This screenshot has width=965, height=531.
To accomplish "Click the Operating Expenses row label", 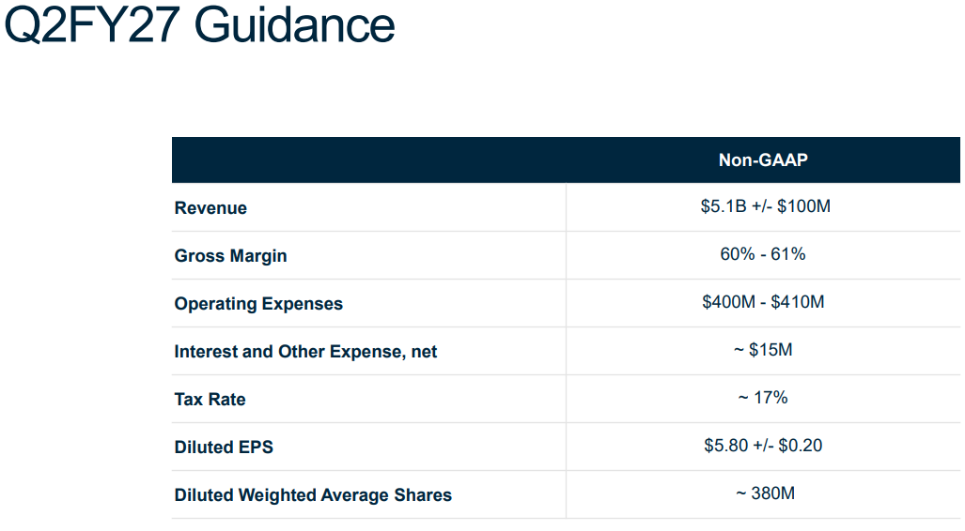I will click(258, 304).
